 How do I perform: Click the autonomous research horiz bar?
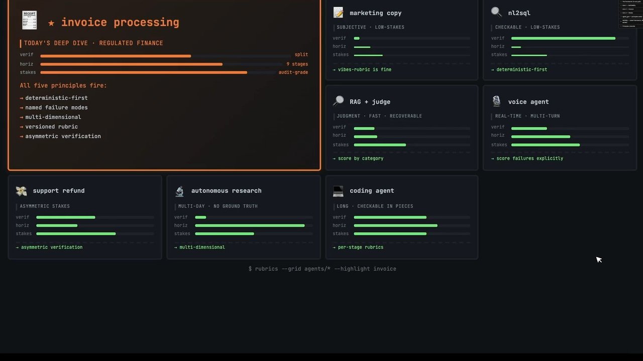(x=254, y=225)
